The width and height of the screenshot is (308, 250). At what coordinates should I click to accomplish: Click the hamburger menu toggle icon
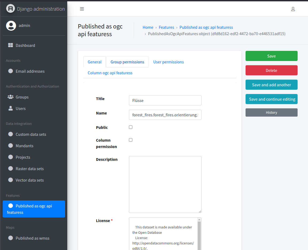82,9
